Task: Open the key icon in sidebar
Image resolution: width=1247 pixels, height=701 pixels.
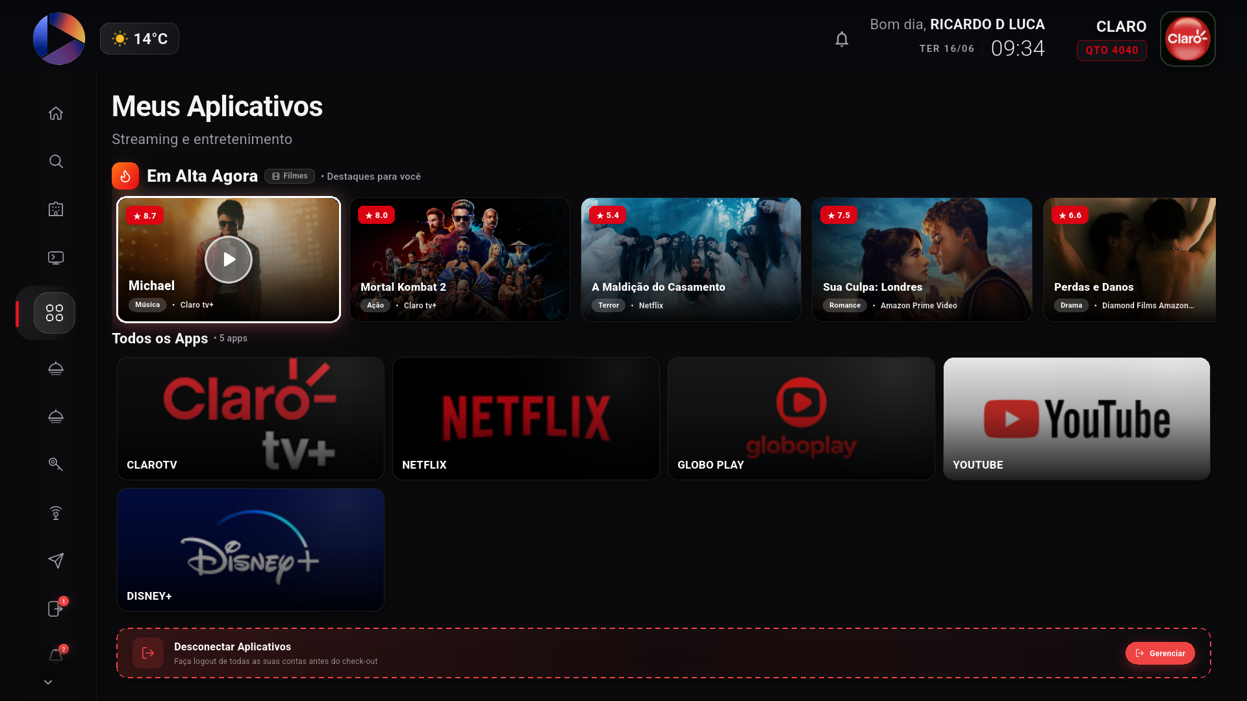Action: point(56,464)
